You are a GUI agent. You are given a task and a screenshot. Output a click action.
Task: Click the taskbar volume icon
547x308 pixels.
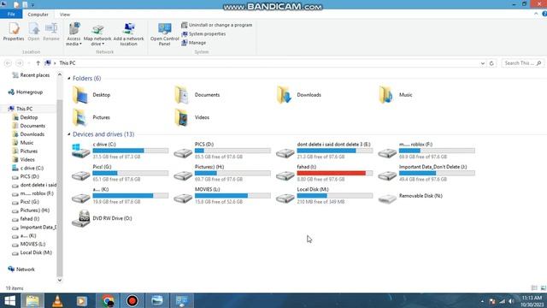(x=511, y=301)
